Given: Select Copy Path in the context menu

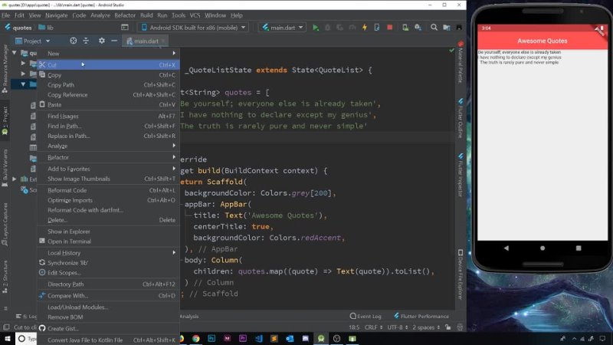Looking at the screenshot, I should (108, 85).
